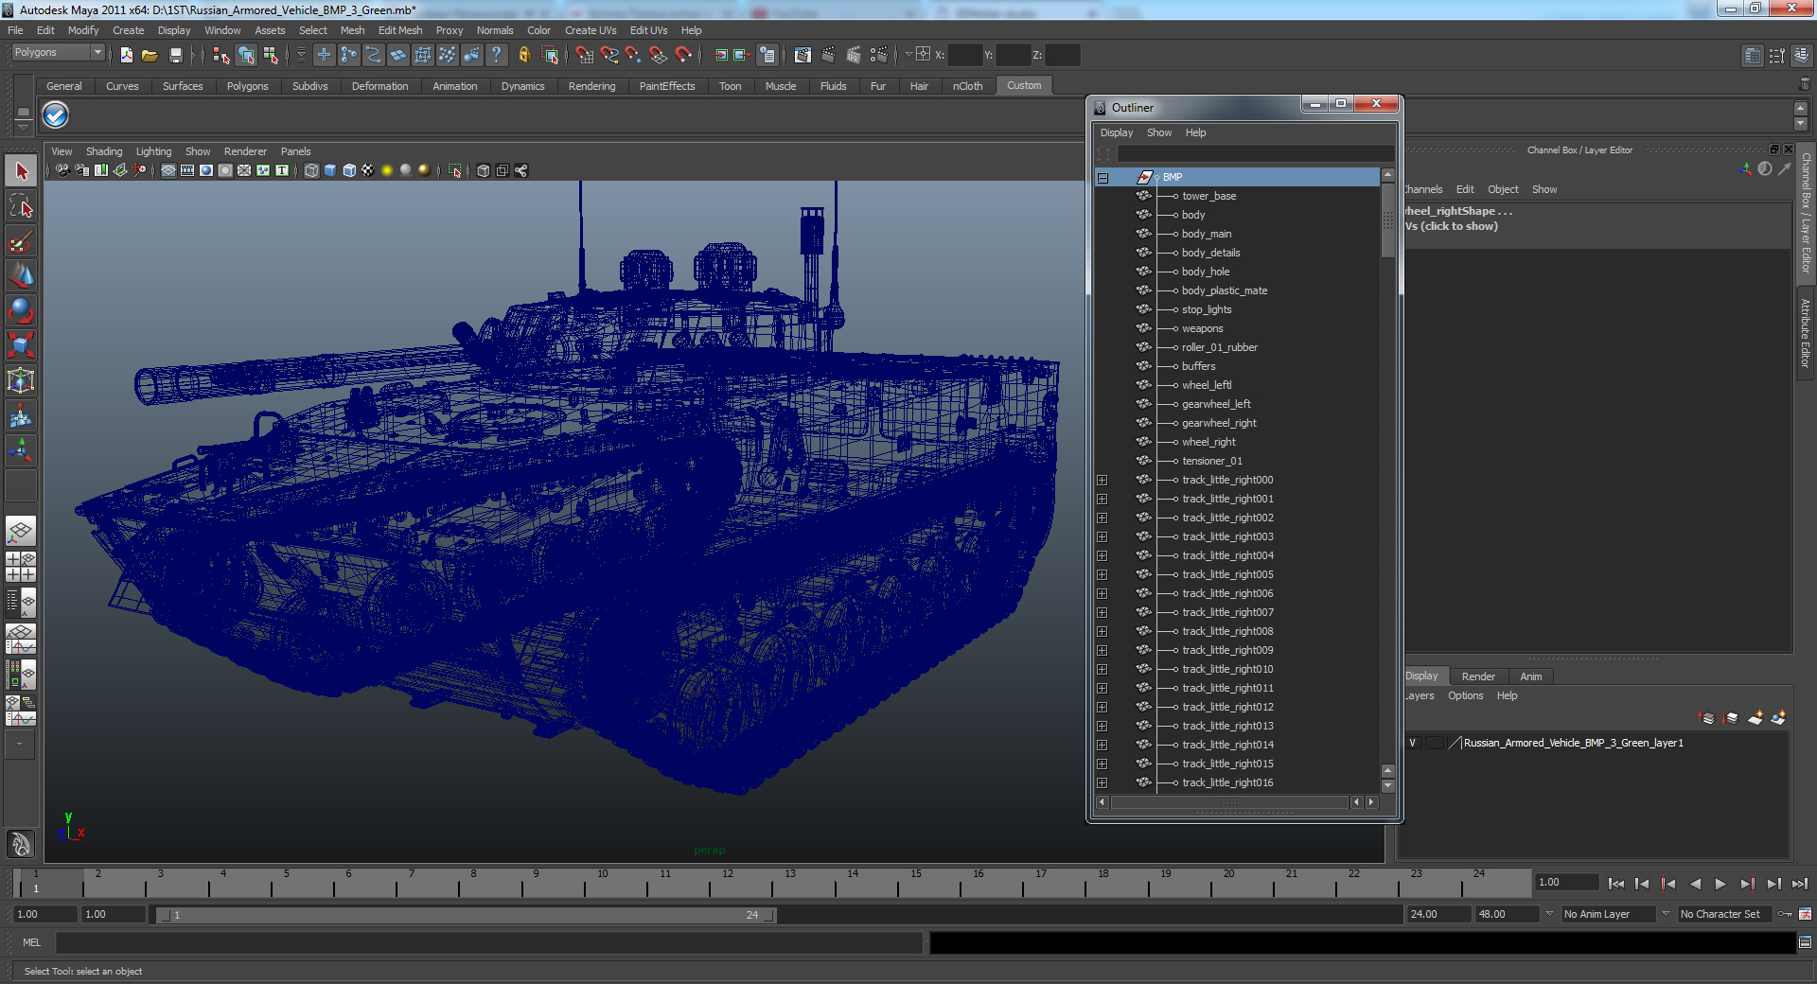Image resolution: width=1817 pixels, height=984 pixels.
Task: Toggle smooth shade all blue cube icon
Action: tap(330, 170)
